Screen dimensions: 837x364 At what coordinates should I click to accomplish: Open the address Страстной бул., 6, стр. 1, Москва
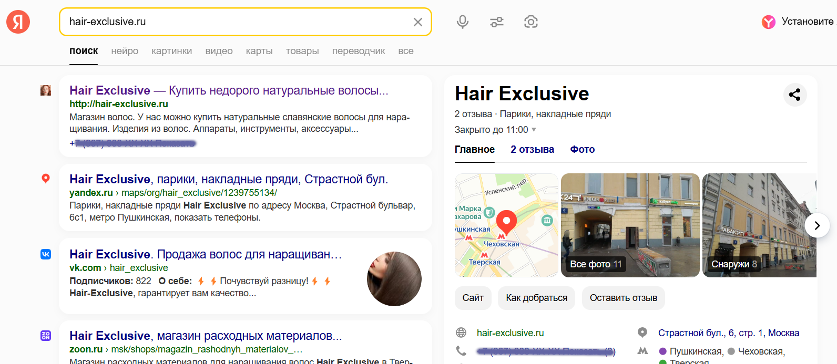[729, 333]
